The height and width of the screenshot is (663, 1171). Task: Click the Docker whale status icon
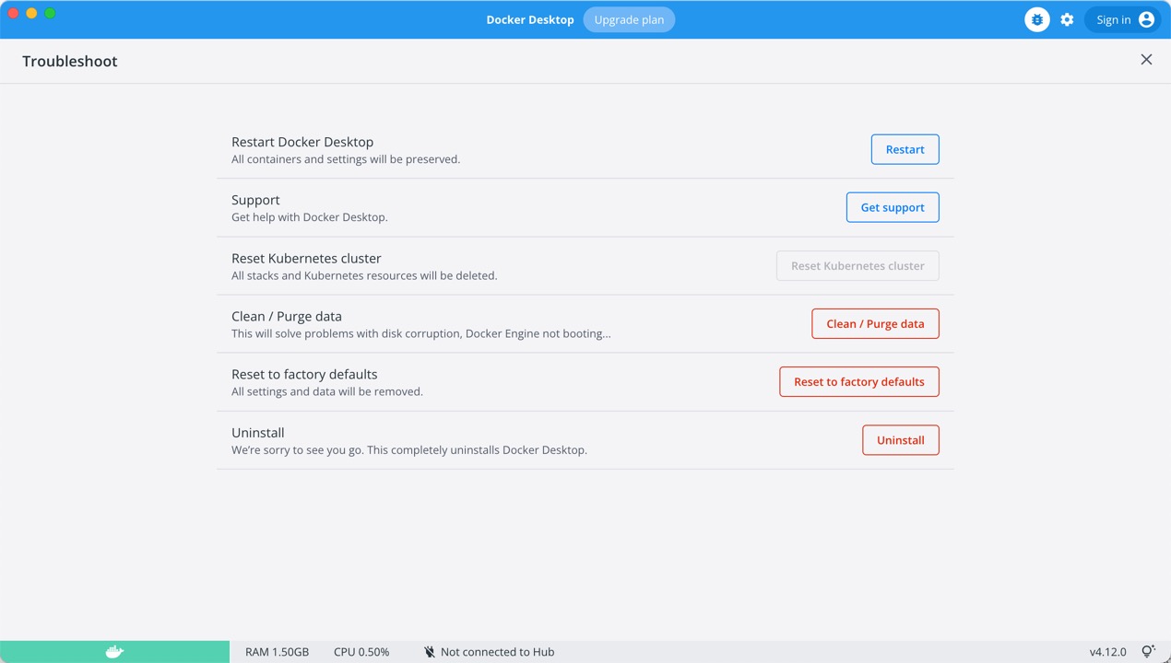click(114, 652)
